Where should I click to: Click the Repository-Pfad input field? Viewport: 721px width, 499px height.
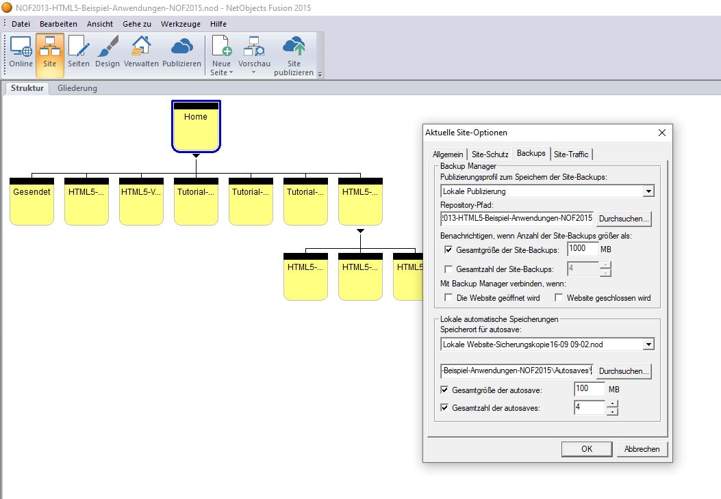pyautogui.click(x=517, y=219)
